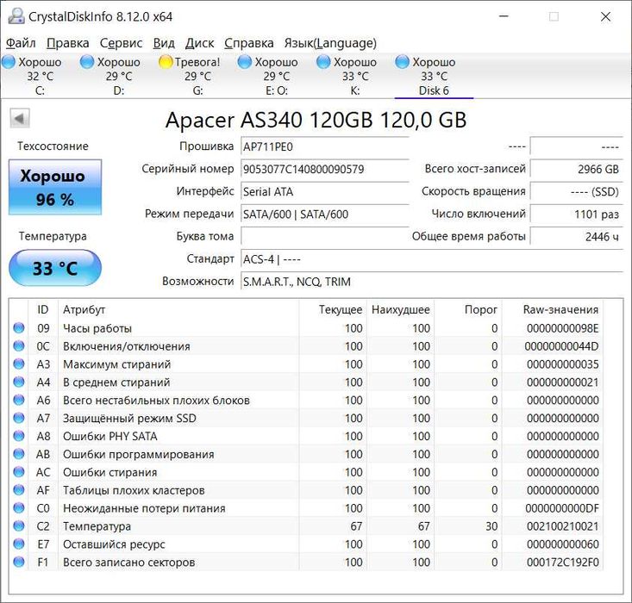Click the features field S.M.A.R.T., NCQ, TRIM

tap(432, 282)
